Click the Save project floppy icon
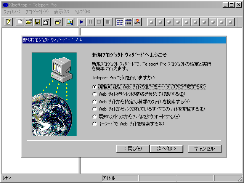 point(37,22)
